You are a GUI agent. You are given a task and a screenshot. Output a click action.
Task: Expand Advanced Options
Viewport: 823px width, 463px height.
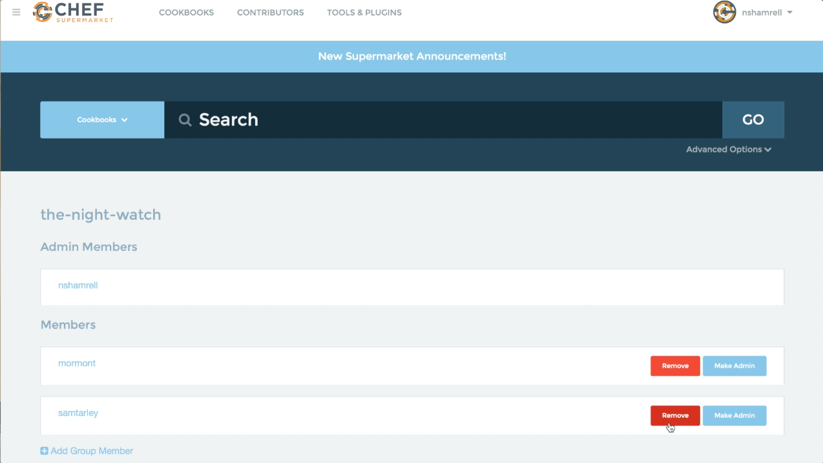(x=728, y=149)
